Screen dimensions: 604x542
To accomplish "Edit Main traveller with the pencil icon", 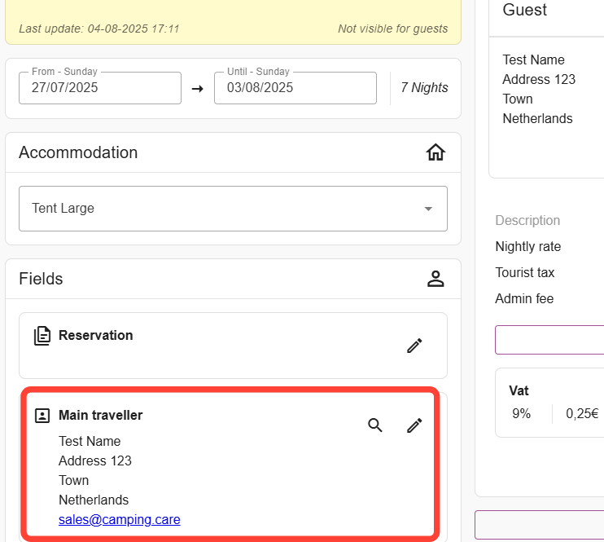I will 414,425.
